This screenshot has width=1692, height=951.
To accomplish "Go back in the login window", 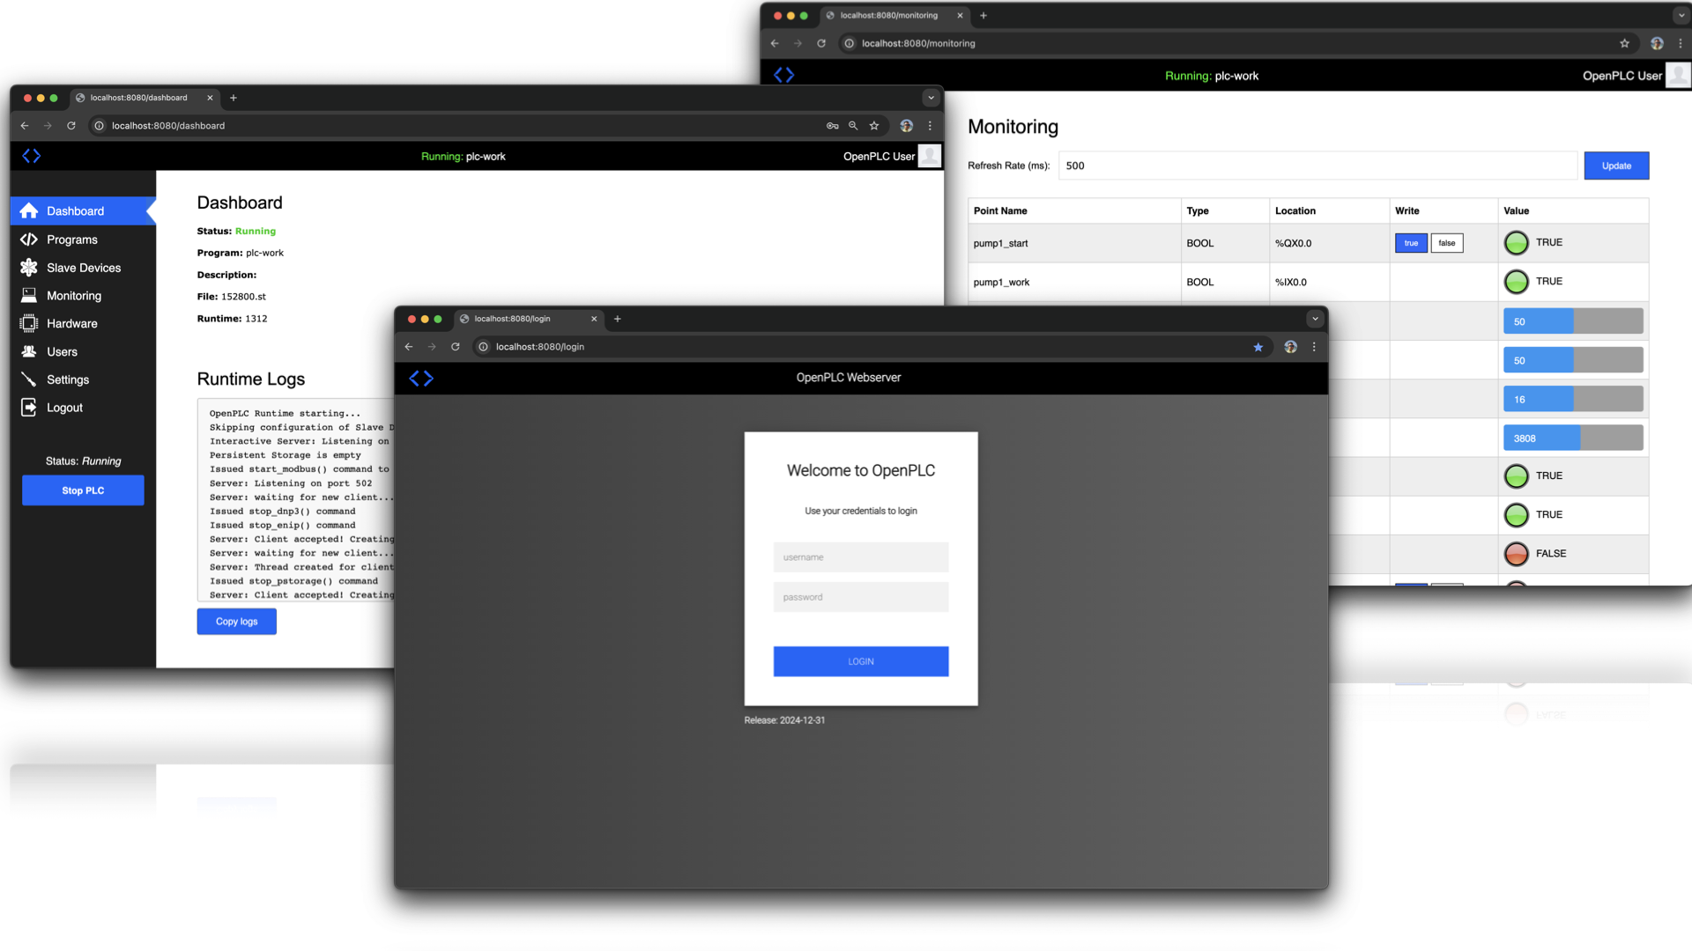I will (409, 347).
